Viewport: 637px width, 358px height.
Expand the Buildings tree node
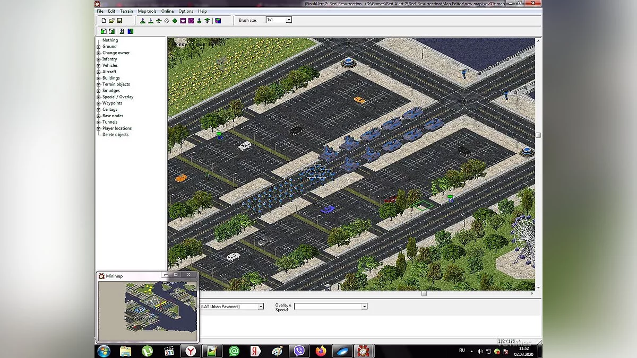tap(99, 78)
